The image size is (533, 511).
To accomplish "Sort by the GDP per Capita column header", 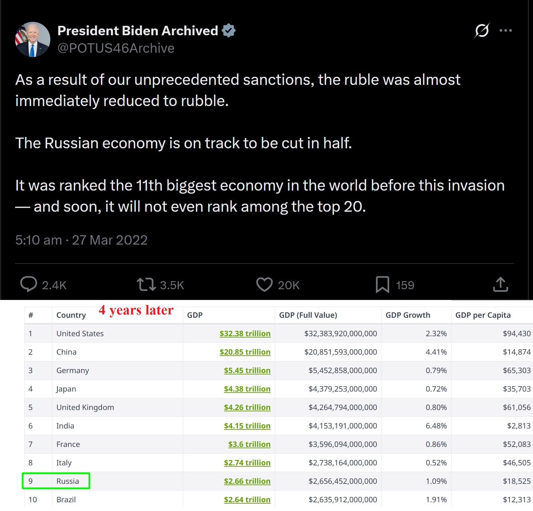I will [483, 315].
